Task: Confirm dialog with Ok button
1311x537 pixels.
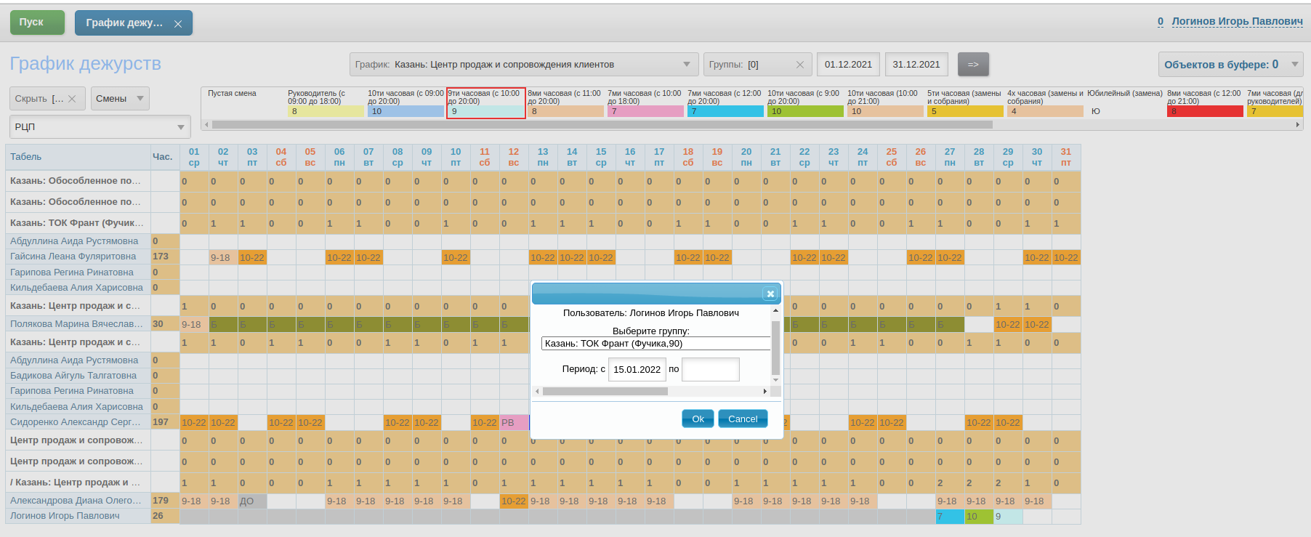Action: click(x=698, y=419)
